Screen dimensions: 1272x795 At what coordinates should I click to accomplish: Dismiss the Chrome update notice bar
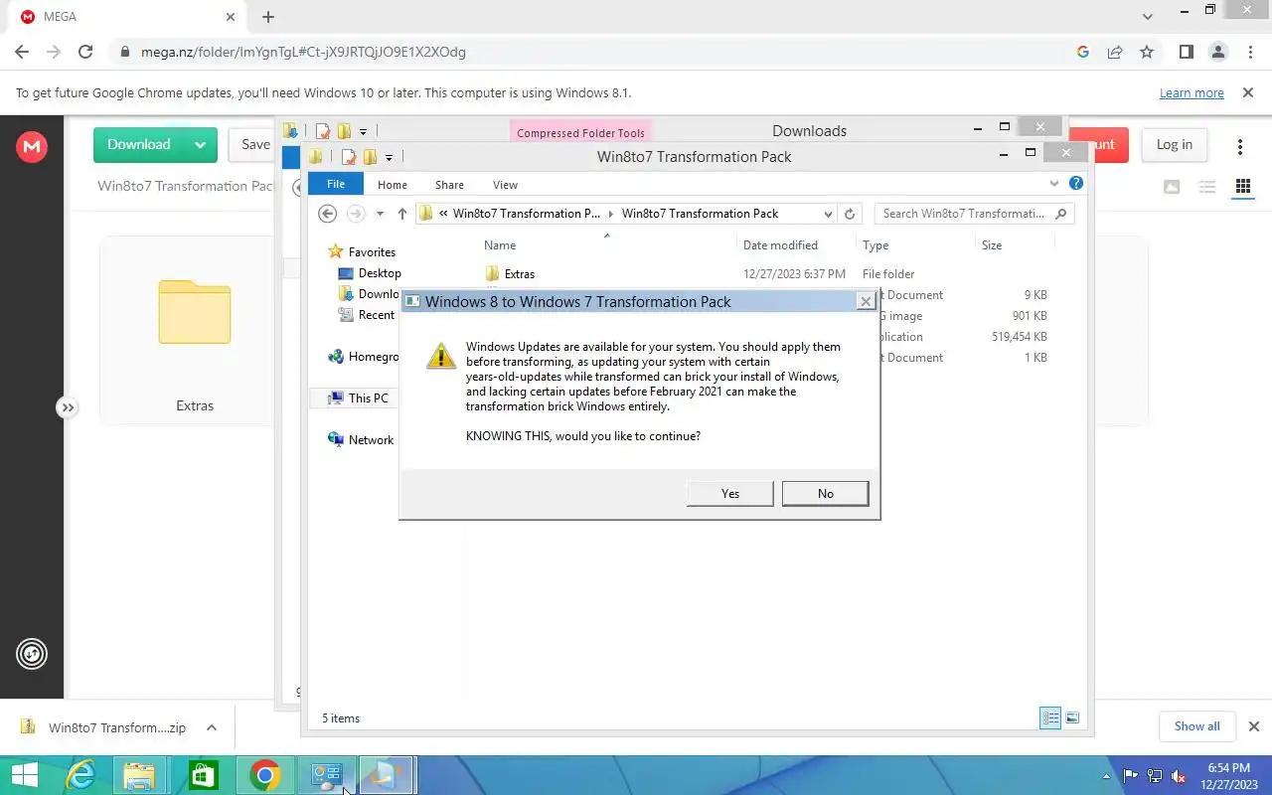pos(1248,92)
